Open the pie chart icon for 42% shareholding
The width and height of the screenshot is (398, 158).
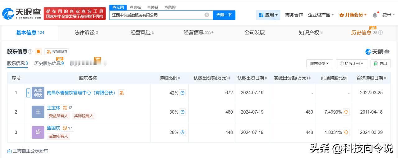(x=183, y=93)
